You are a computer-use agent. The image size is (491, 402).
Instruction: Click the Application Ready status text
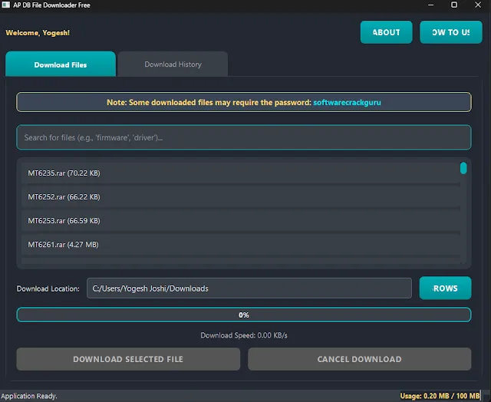point(29,396)
